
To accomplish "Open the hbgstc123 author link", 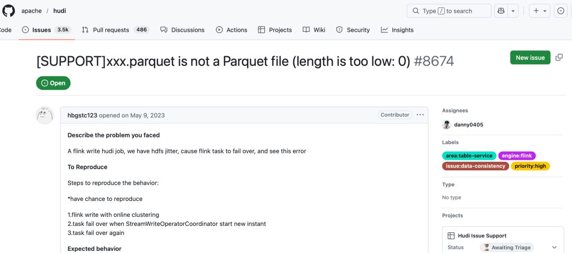I will pos(83,116).
